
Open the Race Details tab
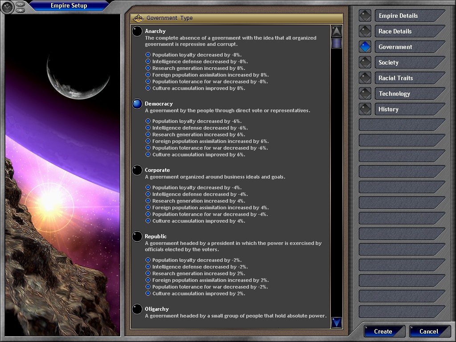click(409, 31)
